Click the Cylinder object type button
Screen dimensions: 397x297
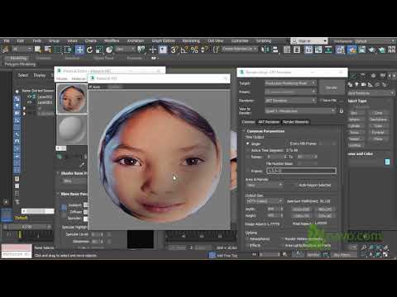point(355,126)
